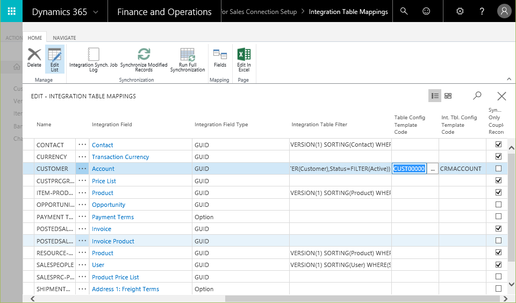Screen dimensions: 516x303
Task: Select the CRMACCOUNT cell
Action: pos(462,169)
